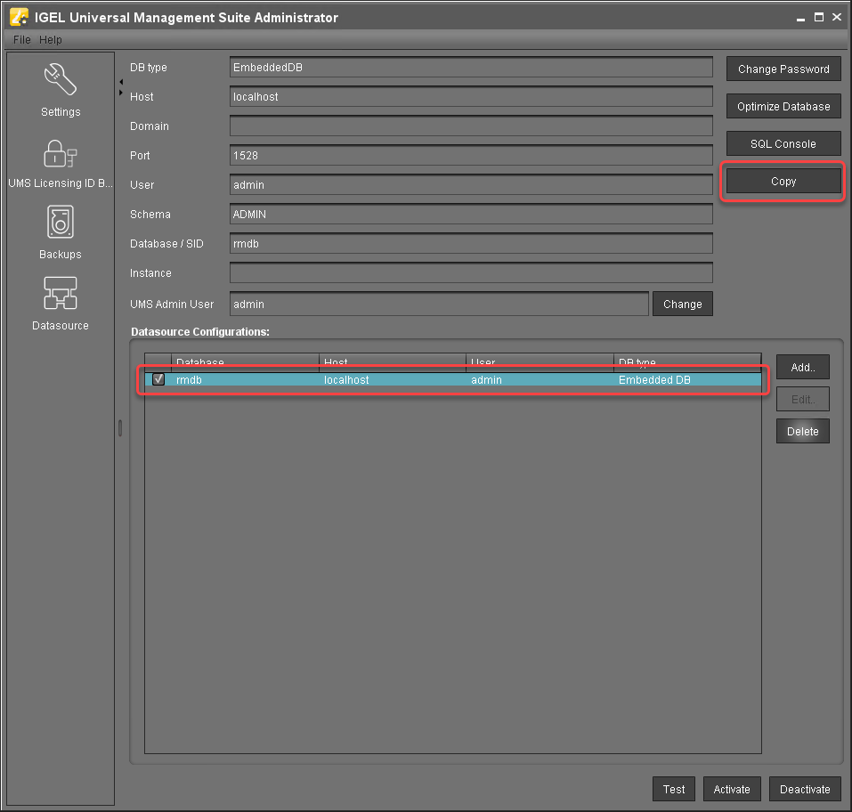
Task: Click the Copy button
Action: [783, 182]
